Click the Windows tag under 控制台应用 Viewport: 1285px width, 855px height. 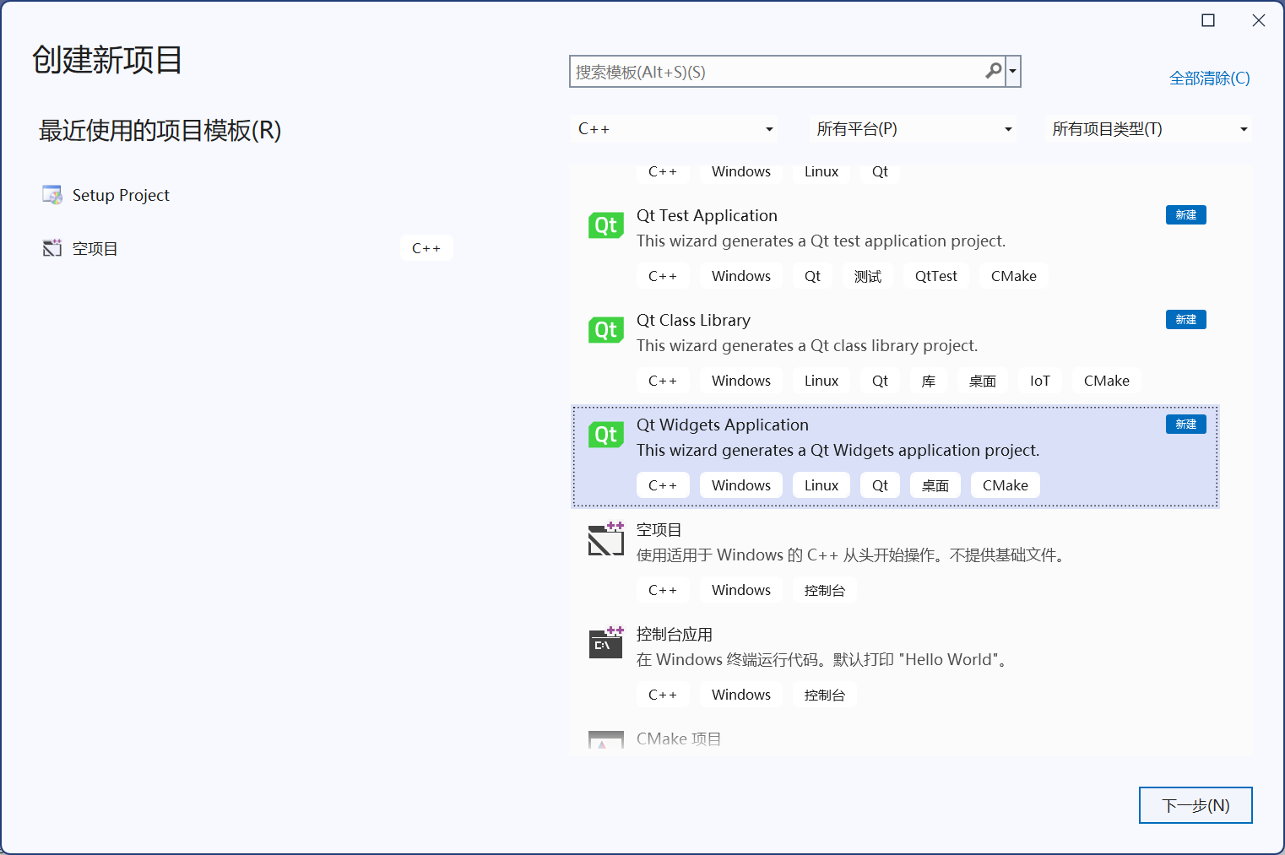[x=741, y=695]
